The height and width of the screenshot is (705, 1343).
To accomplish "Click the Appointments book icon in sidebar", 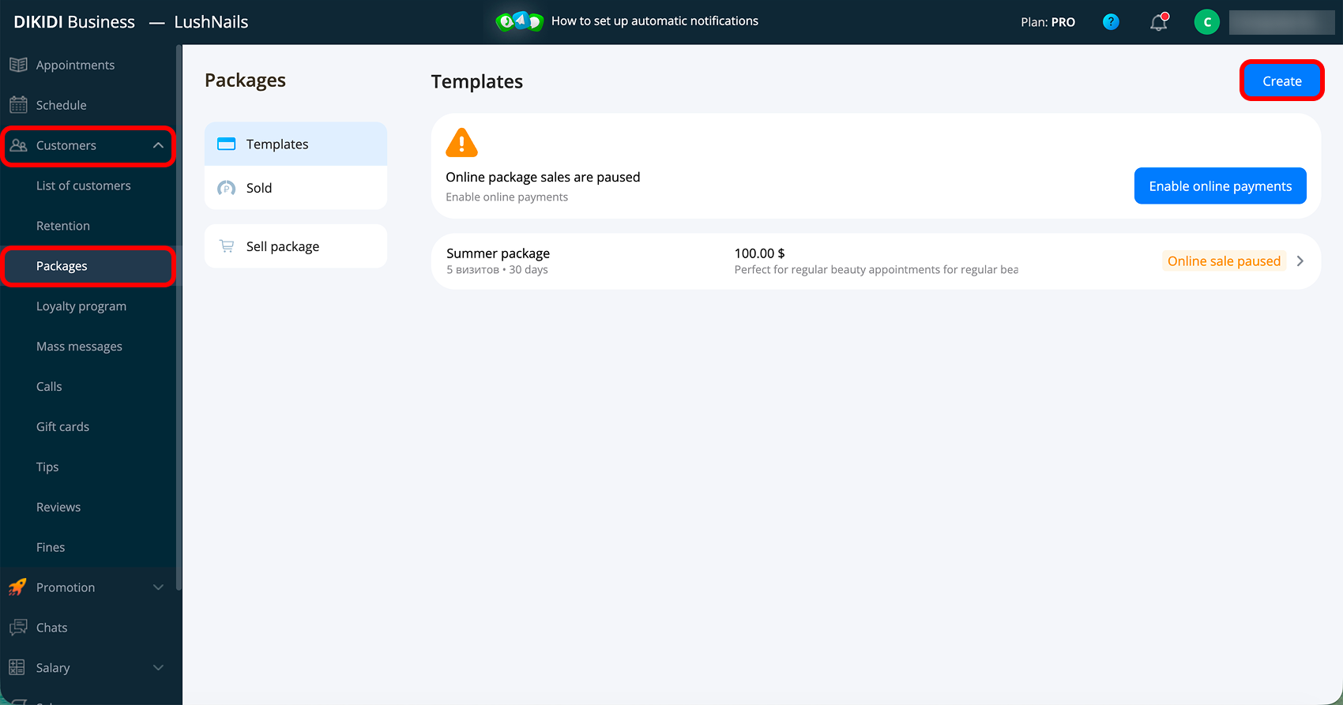I will tap(18, 65).
